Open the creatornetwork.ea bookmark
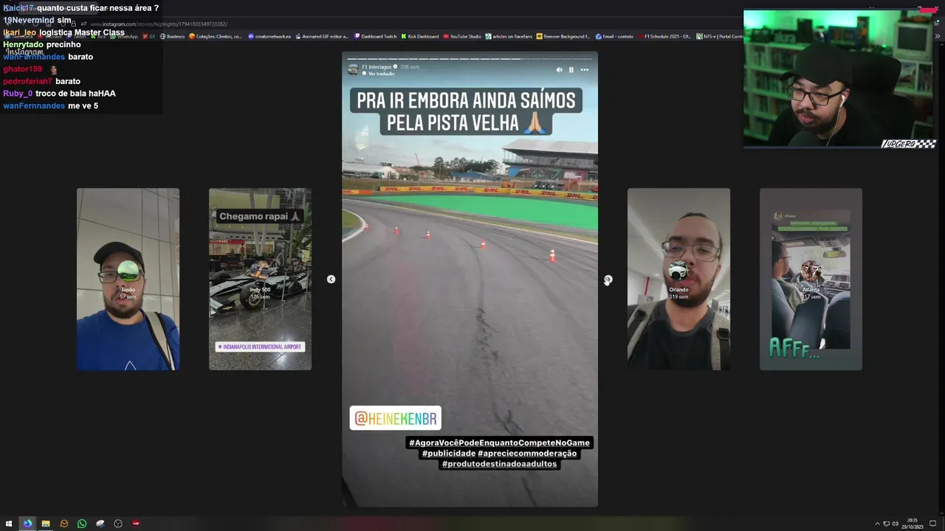 [x=269, y=36]
